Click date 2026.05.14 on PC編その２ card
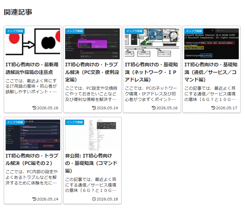 pos(48,199)
